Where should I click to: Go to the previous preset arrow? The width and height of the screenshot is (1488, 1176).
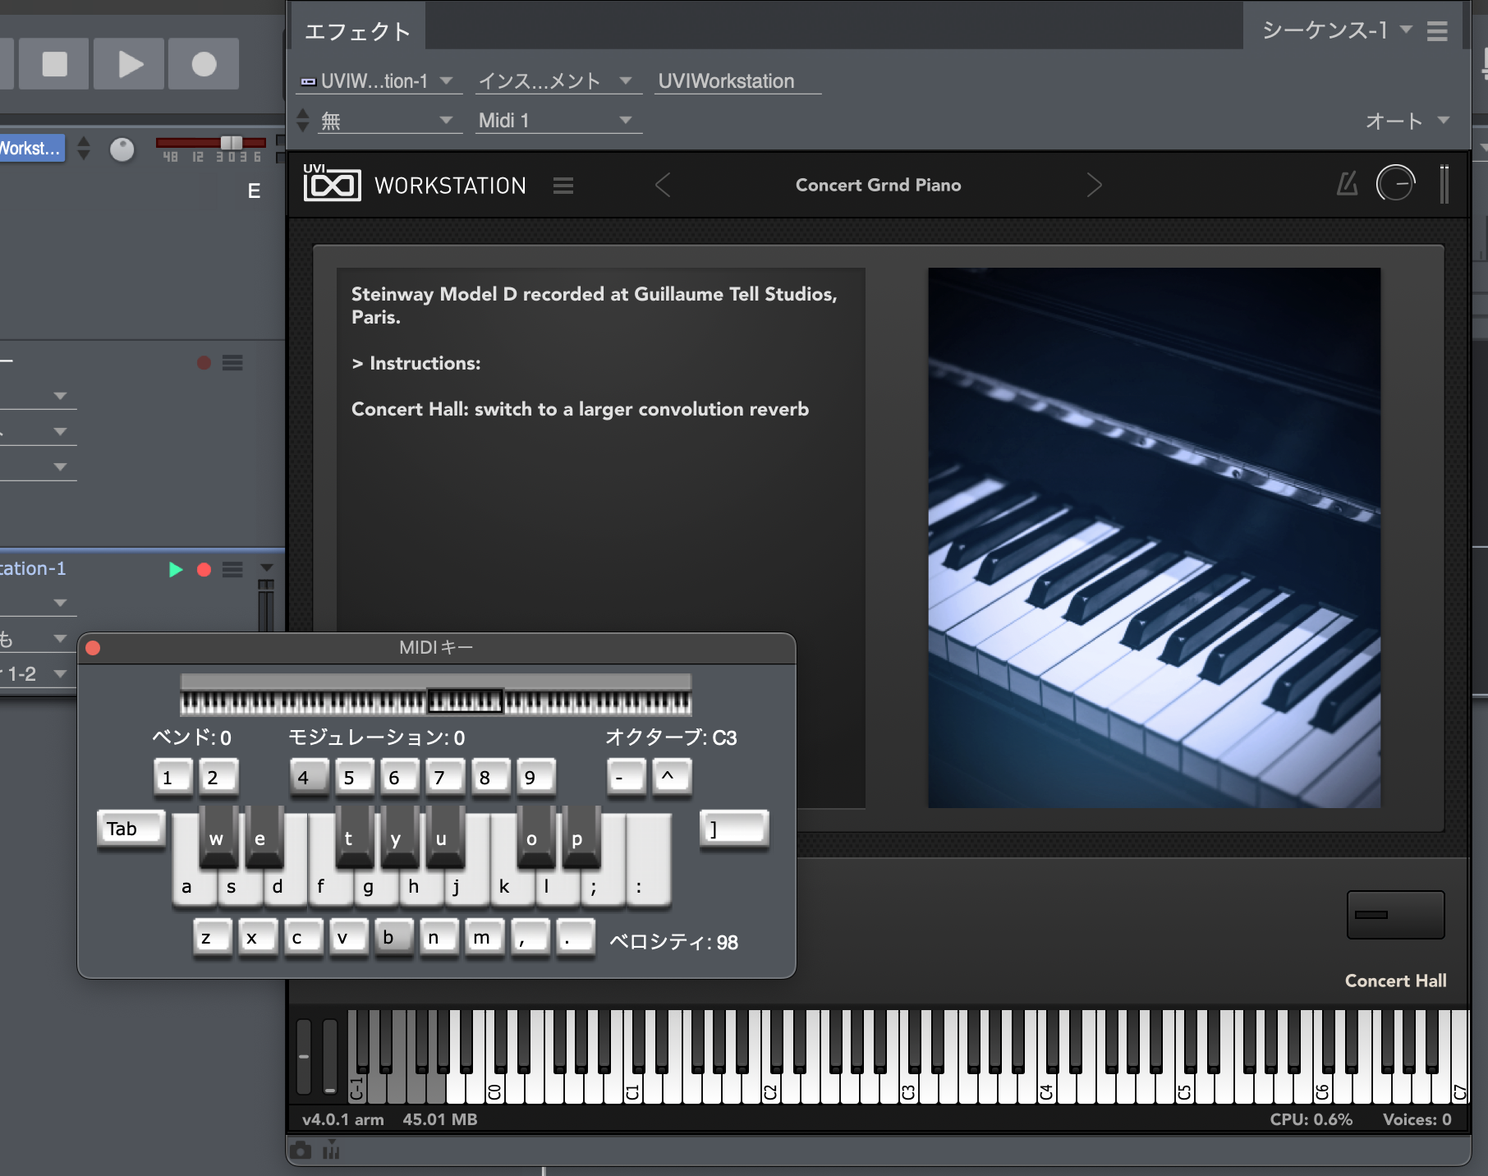(664, 185)
